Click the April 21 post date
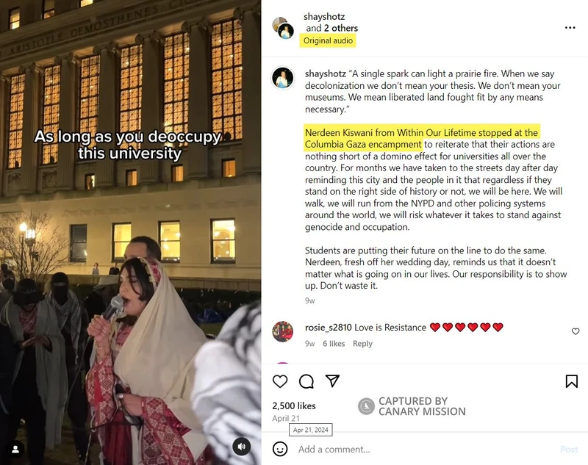 point(286,419)
